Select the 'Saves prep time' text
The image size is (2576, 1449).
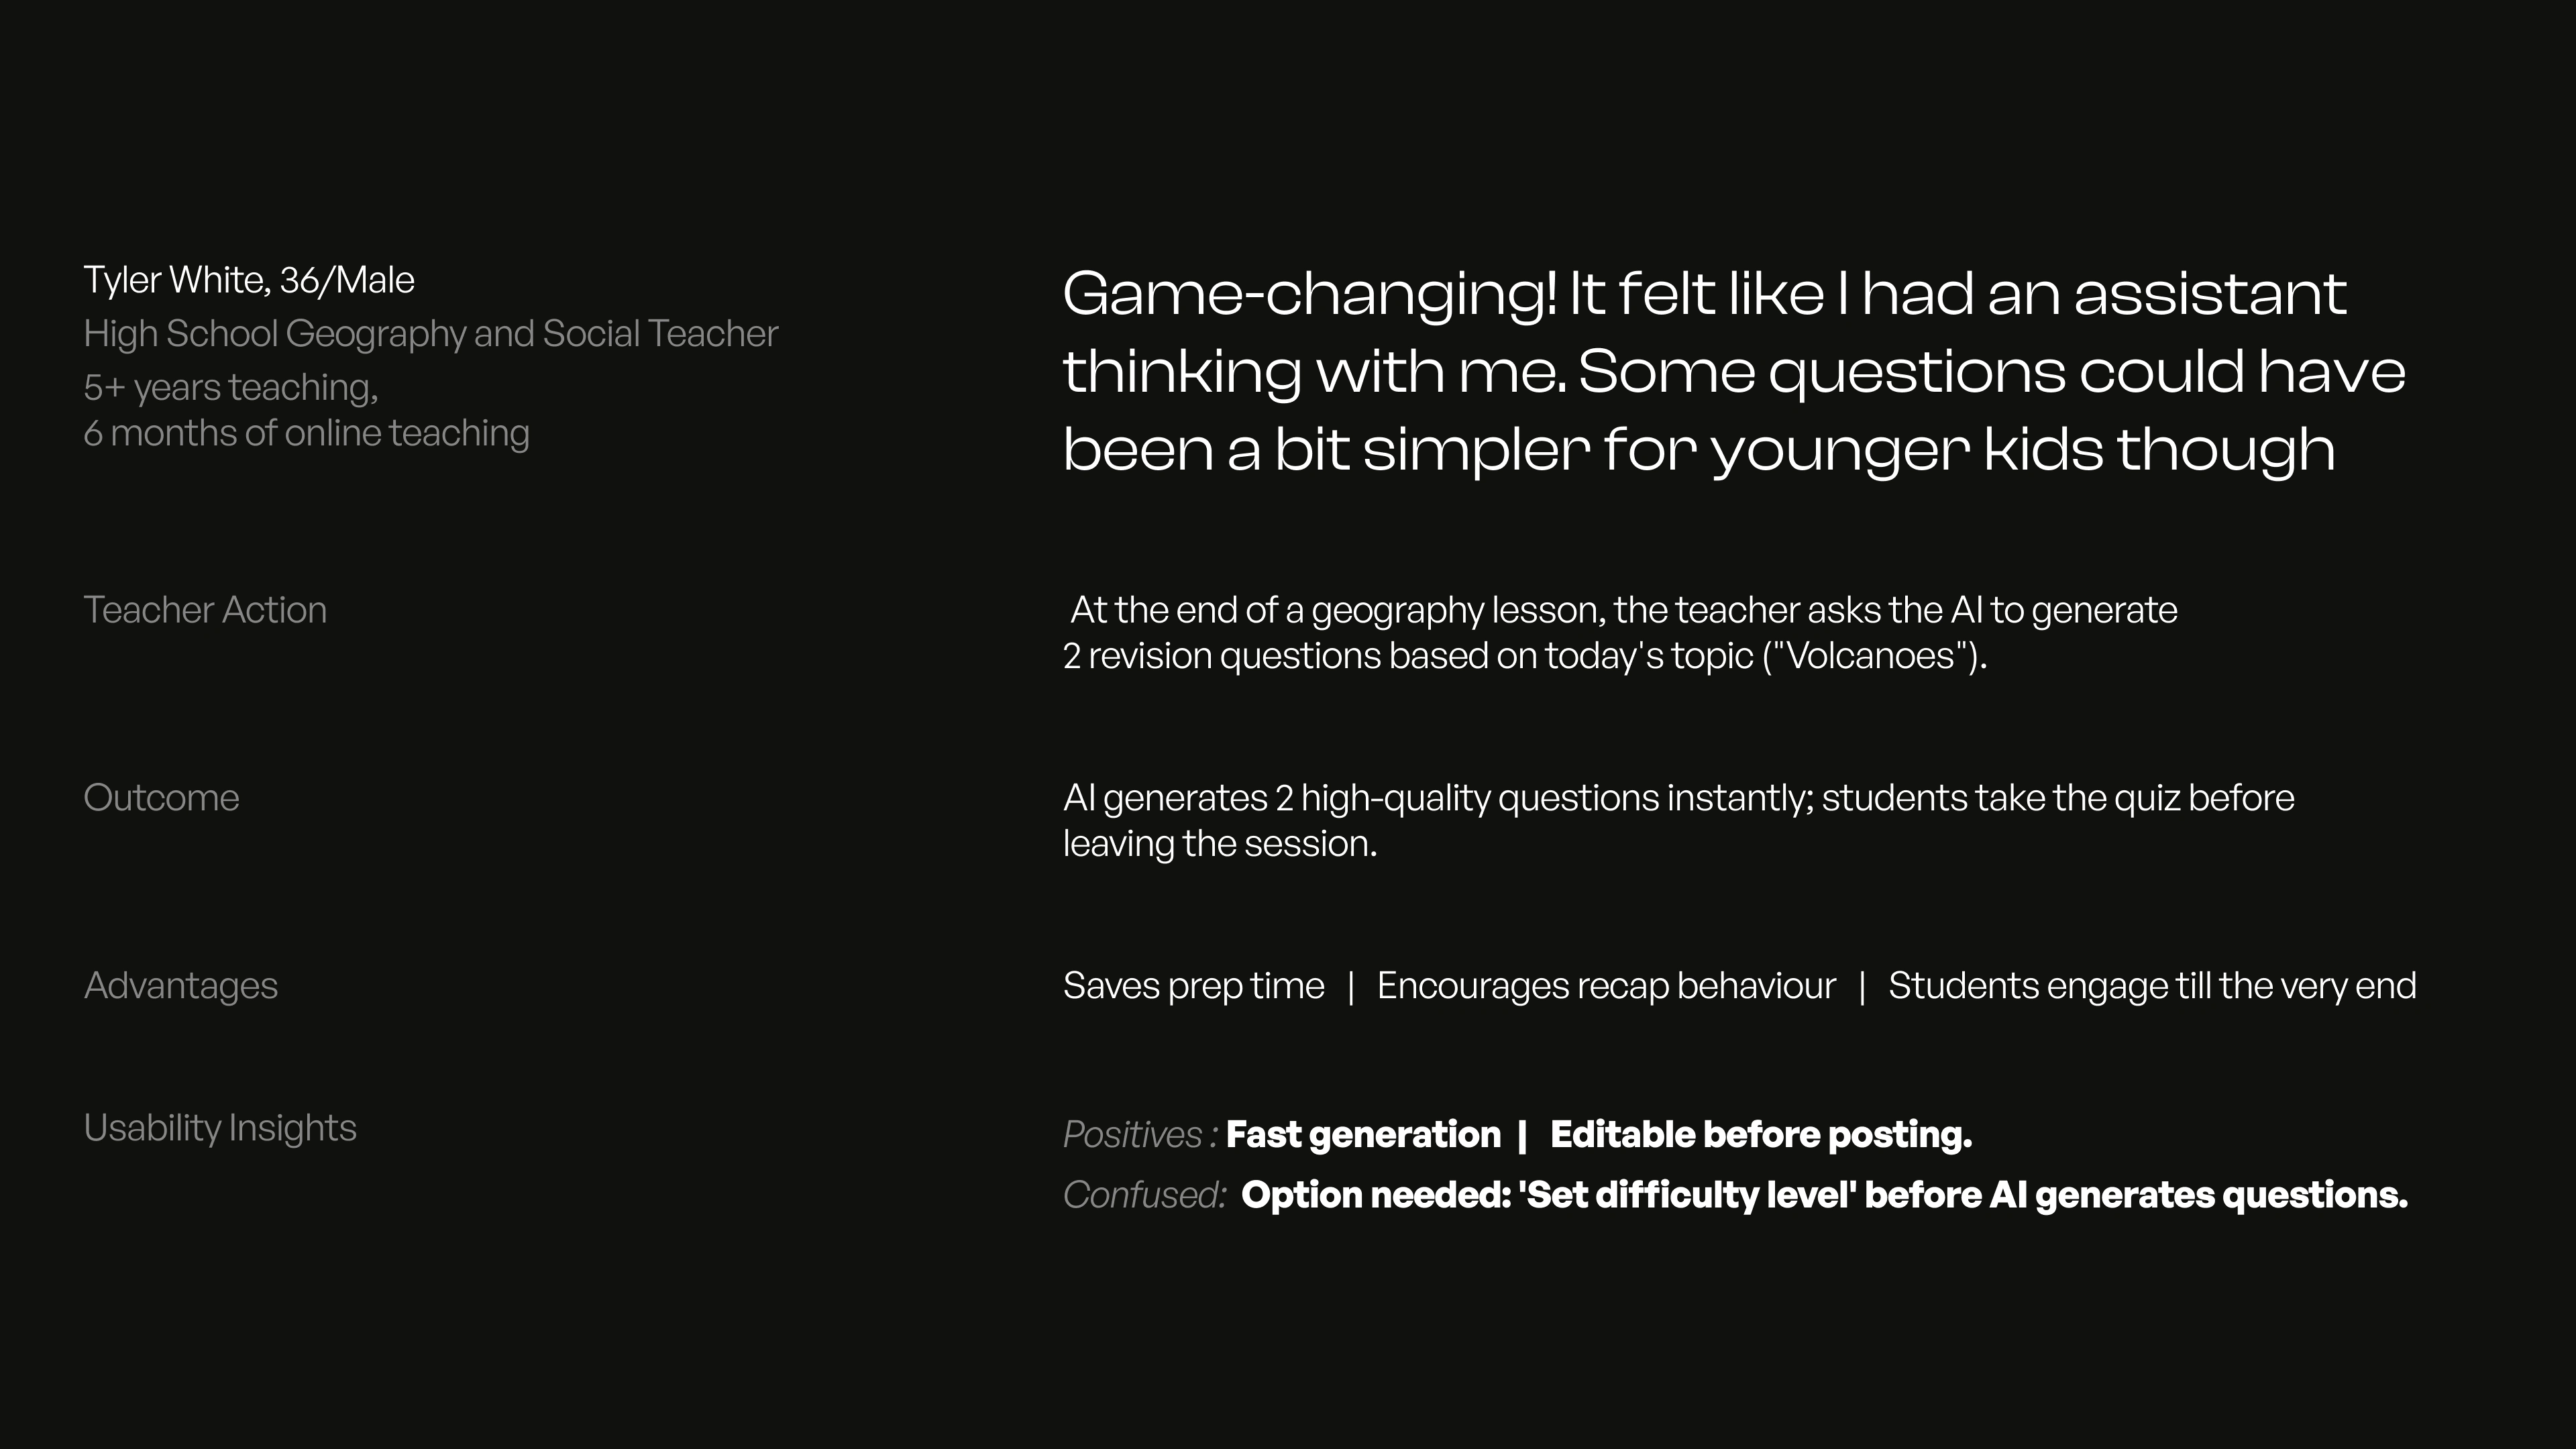(1193, 986)
